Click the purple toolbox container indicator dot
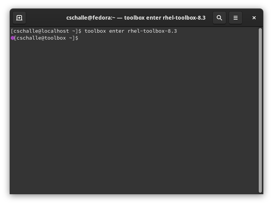Image resolution: width=273 pixels, height=205 pixels. pyautogui.click(x=13, y=38)
